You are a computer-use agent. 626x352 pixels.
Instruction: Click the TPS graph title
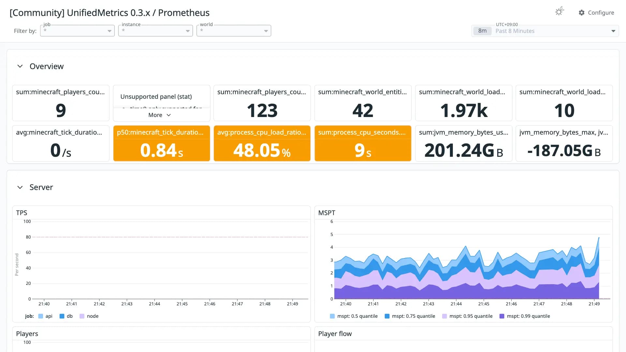[22, 213]
